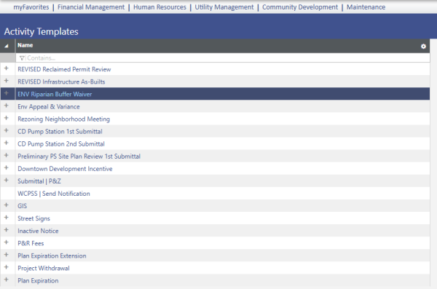Select REVISED Infrastructure As-Builts template
The image size is (437, 289).
click(61, 82)
